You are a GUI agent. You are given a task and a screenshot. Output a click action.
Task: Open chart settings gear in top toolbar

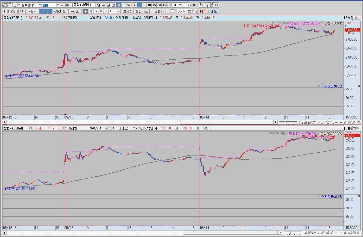216,5
